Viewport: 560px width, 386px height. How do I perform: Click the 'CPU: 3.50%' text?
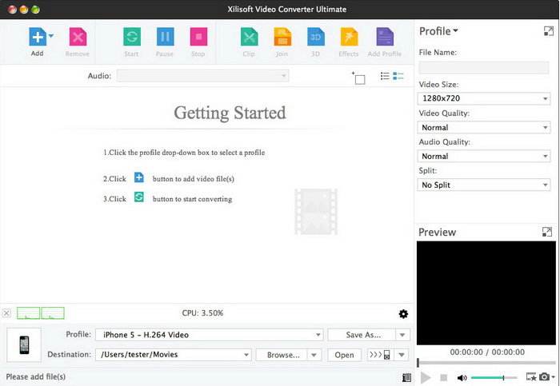click(x=202, y=312)
